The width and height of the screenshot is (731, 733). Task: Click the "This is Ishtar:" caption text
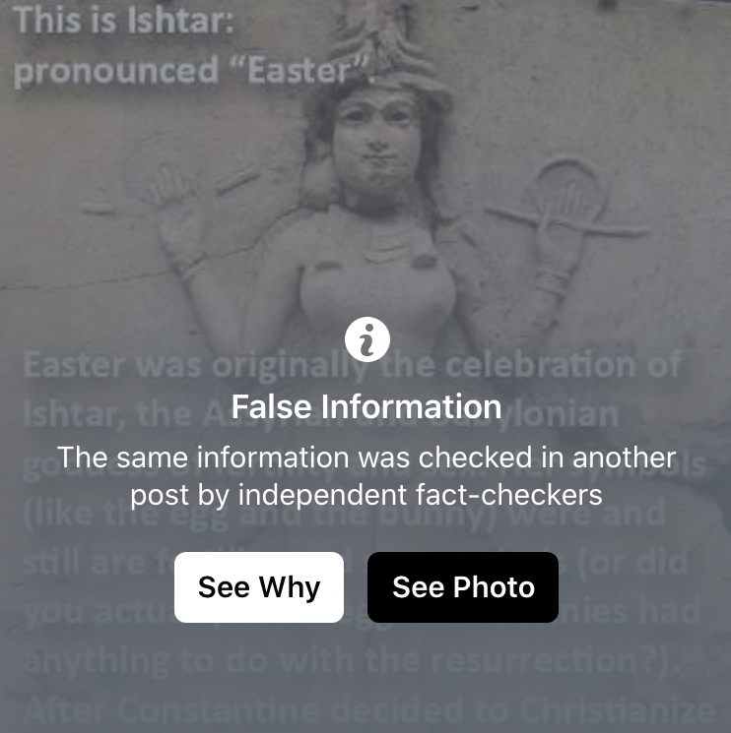[123, 21]
